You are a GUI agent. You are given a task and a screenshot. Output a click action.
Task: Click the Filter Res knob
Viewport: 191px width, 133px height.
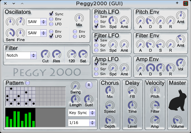tap(57, 54)
